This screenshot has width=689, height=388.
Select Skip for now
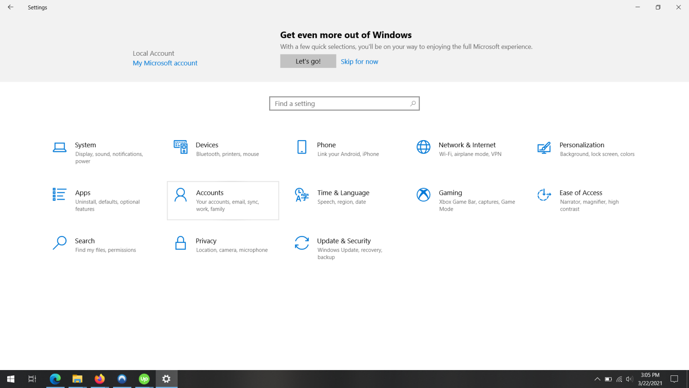[x=359, y=61]
